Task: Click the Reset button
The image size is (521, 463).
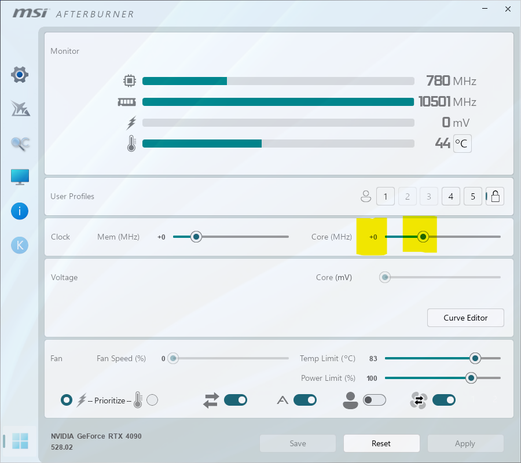Action: coord(381,443)
